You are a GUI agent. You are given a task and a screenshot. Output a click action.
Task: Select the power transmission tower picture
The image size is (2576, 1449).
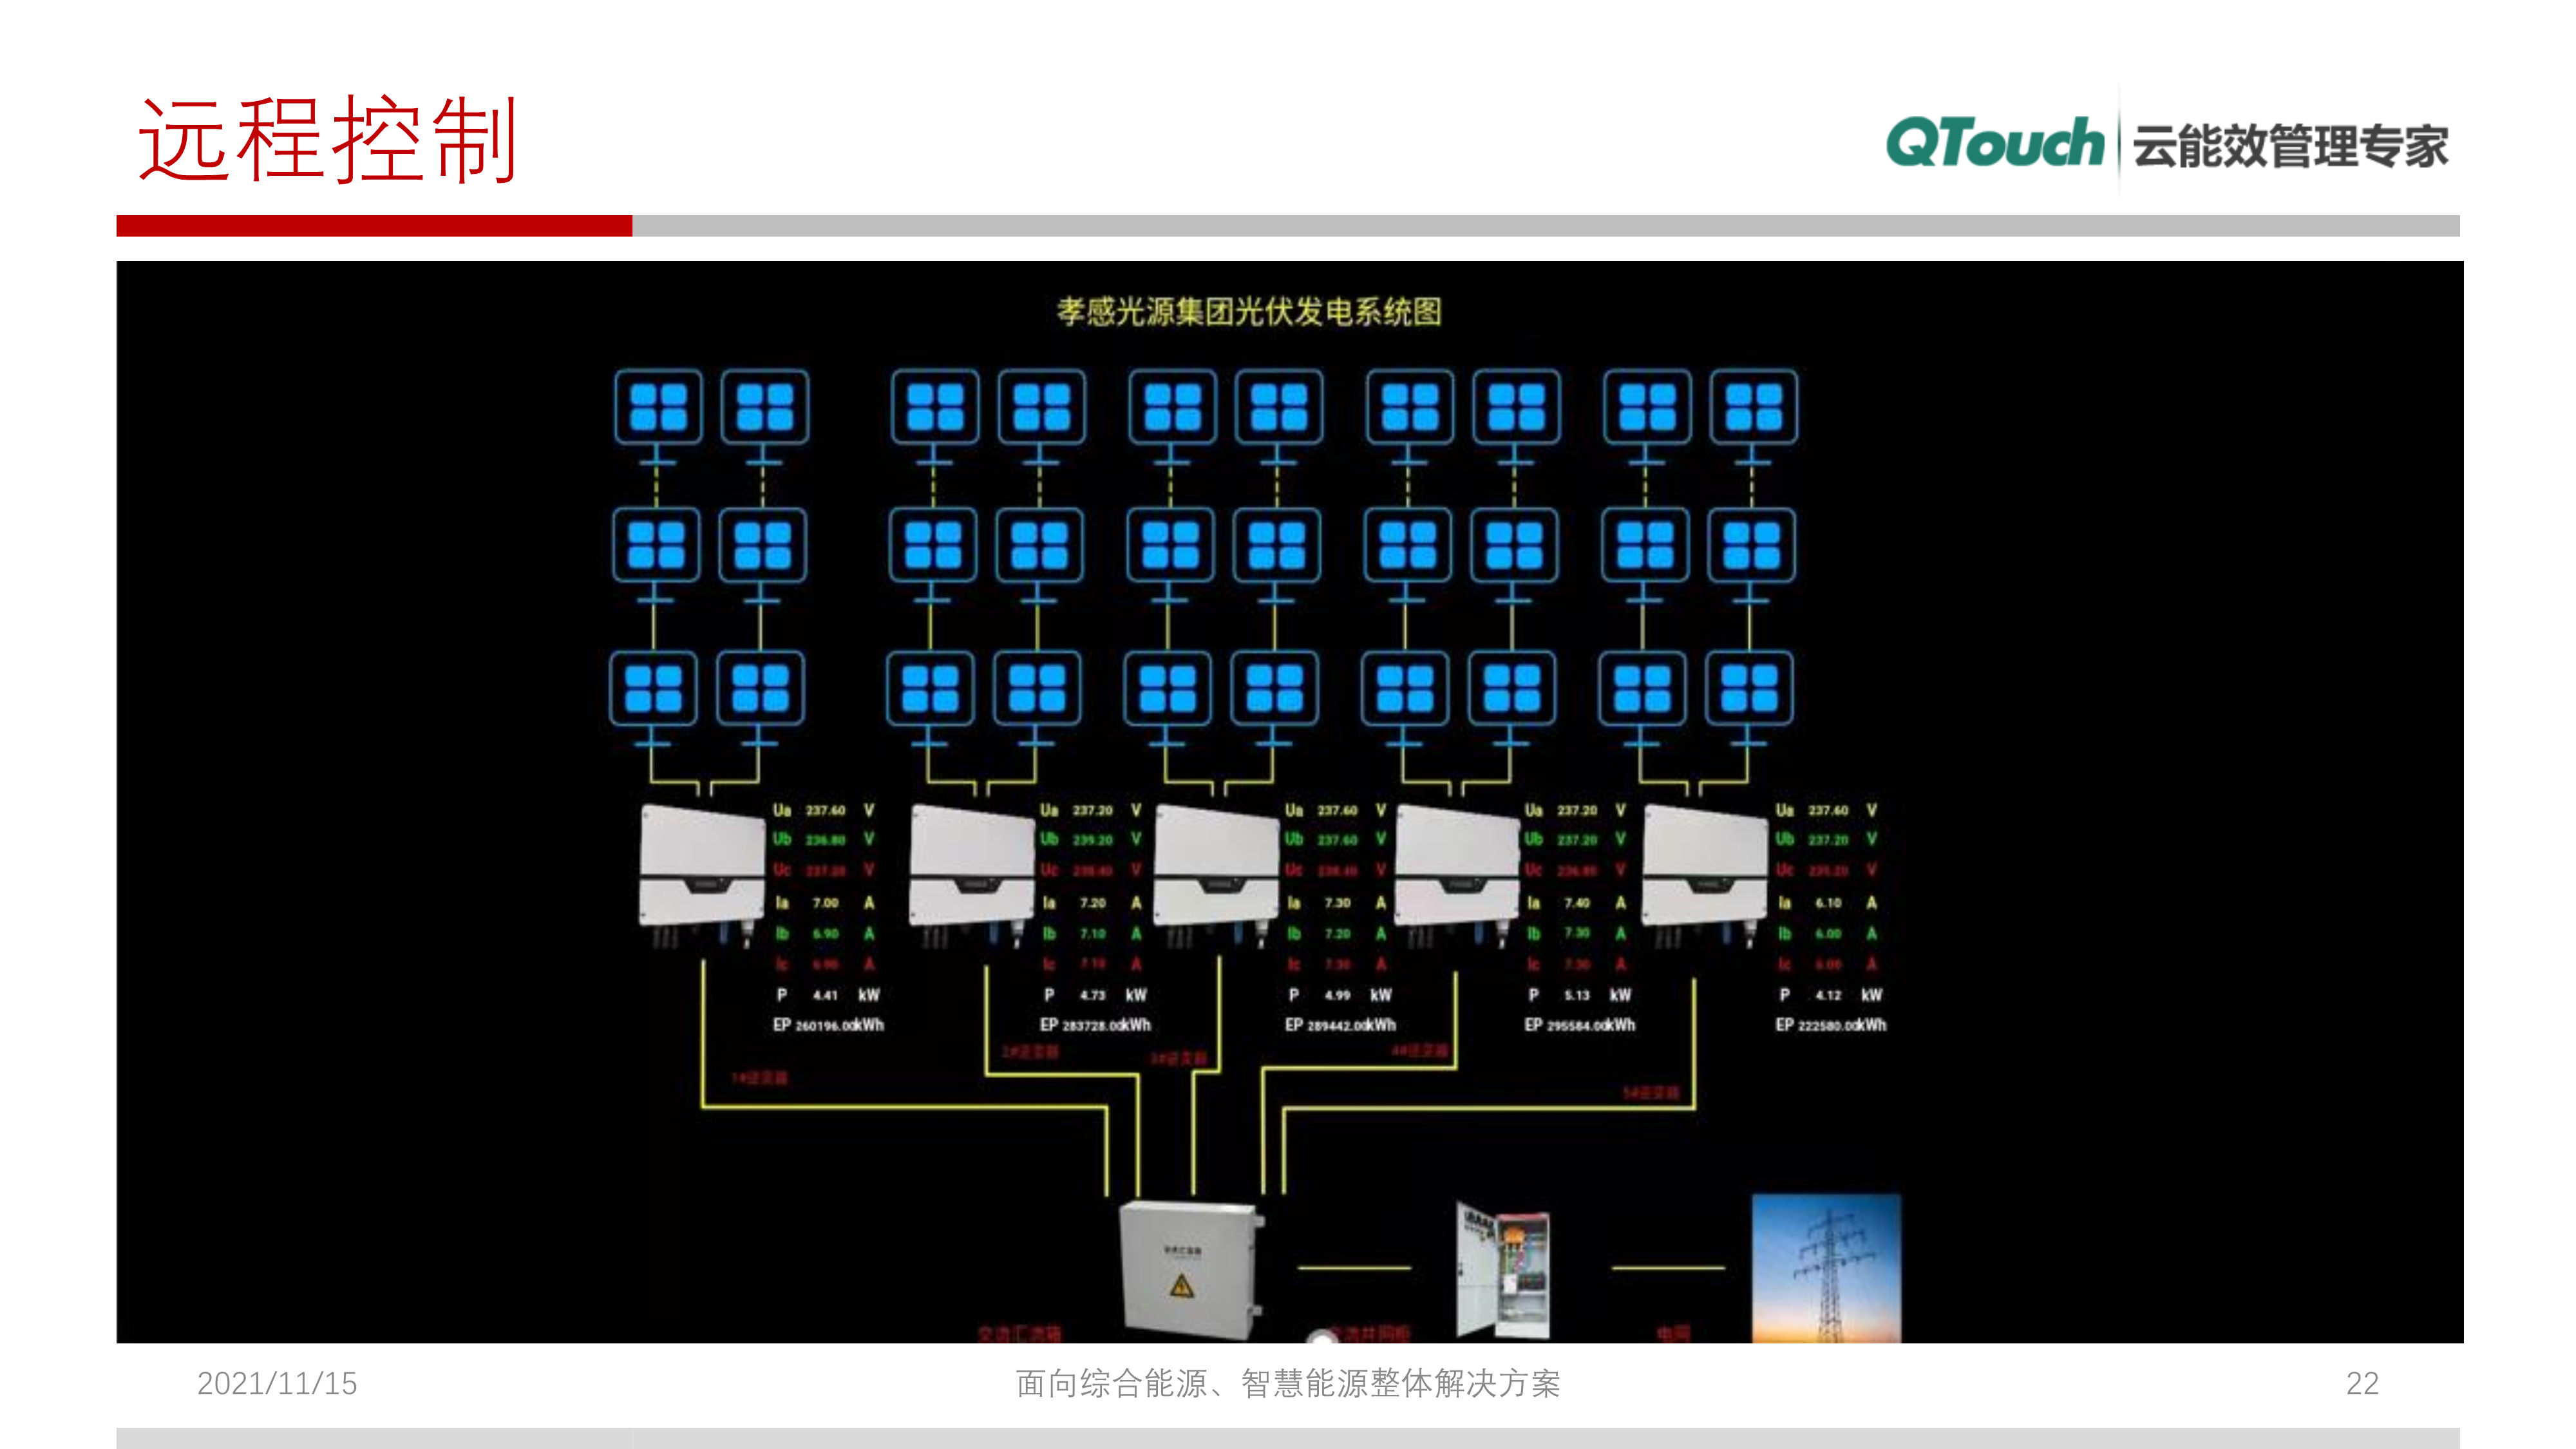click(x=1826, y=1268)
